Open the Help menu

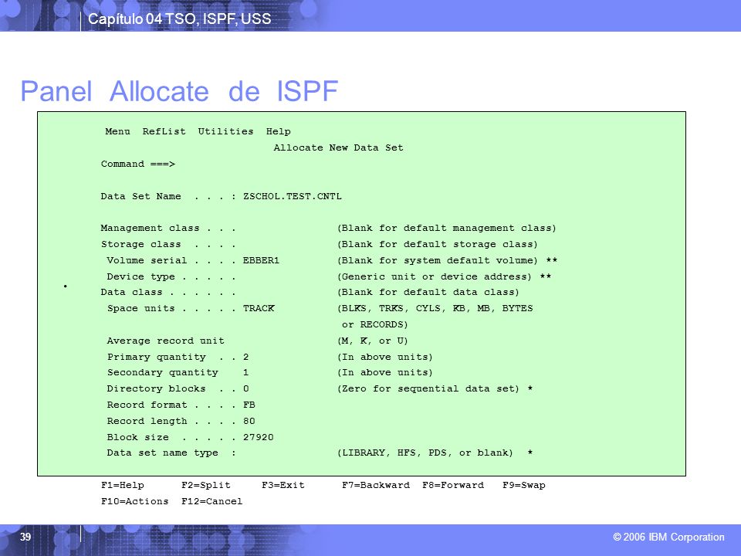click(279, 131)
